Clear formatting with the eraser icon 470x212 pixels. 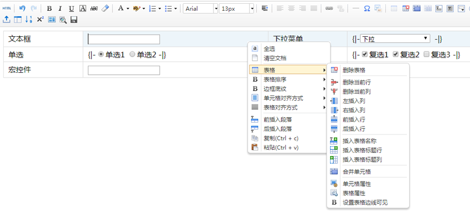pos(105,8)
